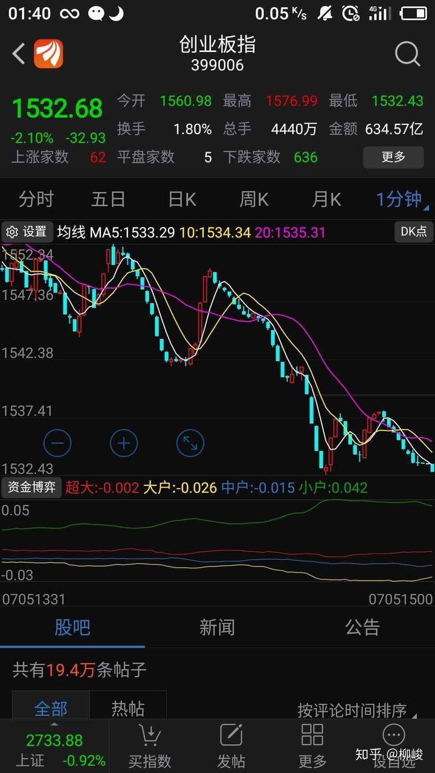Tap the 创业板指 title

tap(217, 44)
